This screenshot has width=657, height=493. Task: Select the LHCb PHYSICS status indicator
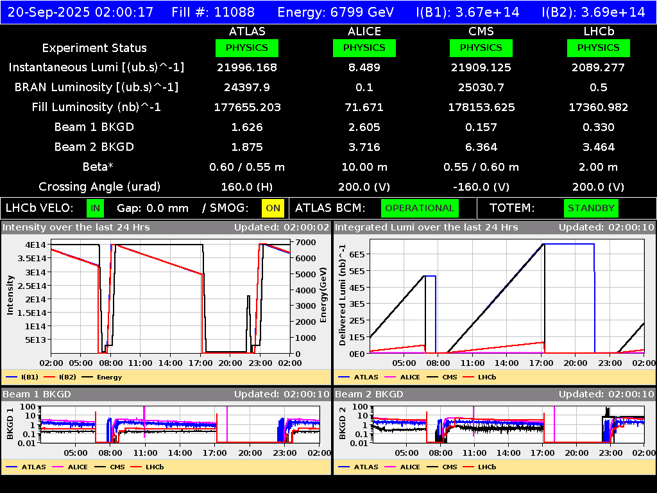click(598, 48)
